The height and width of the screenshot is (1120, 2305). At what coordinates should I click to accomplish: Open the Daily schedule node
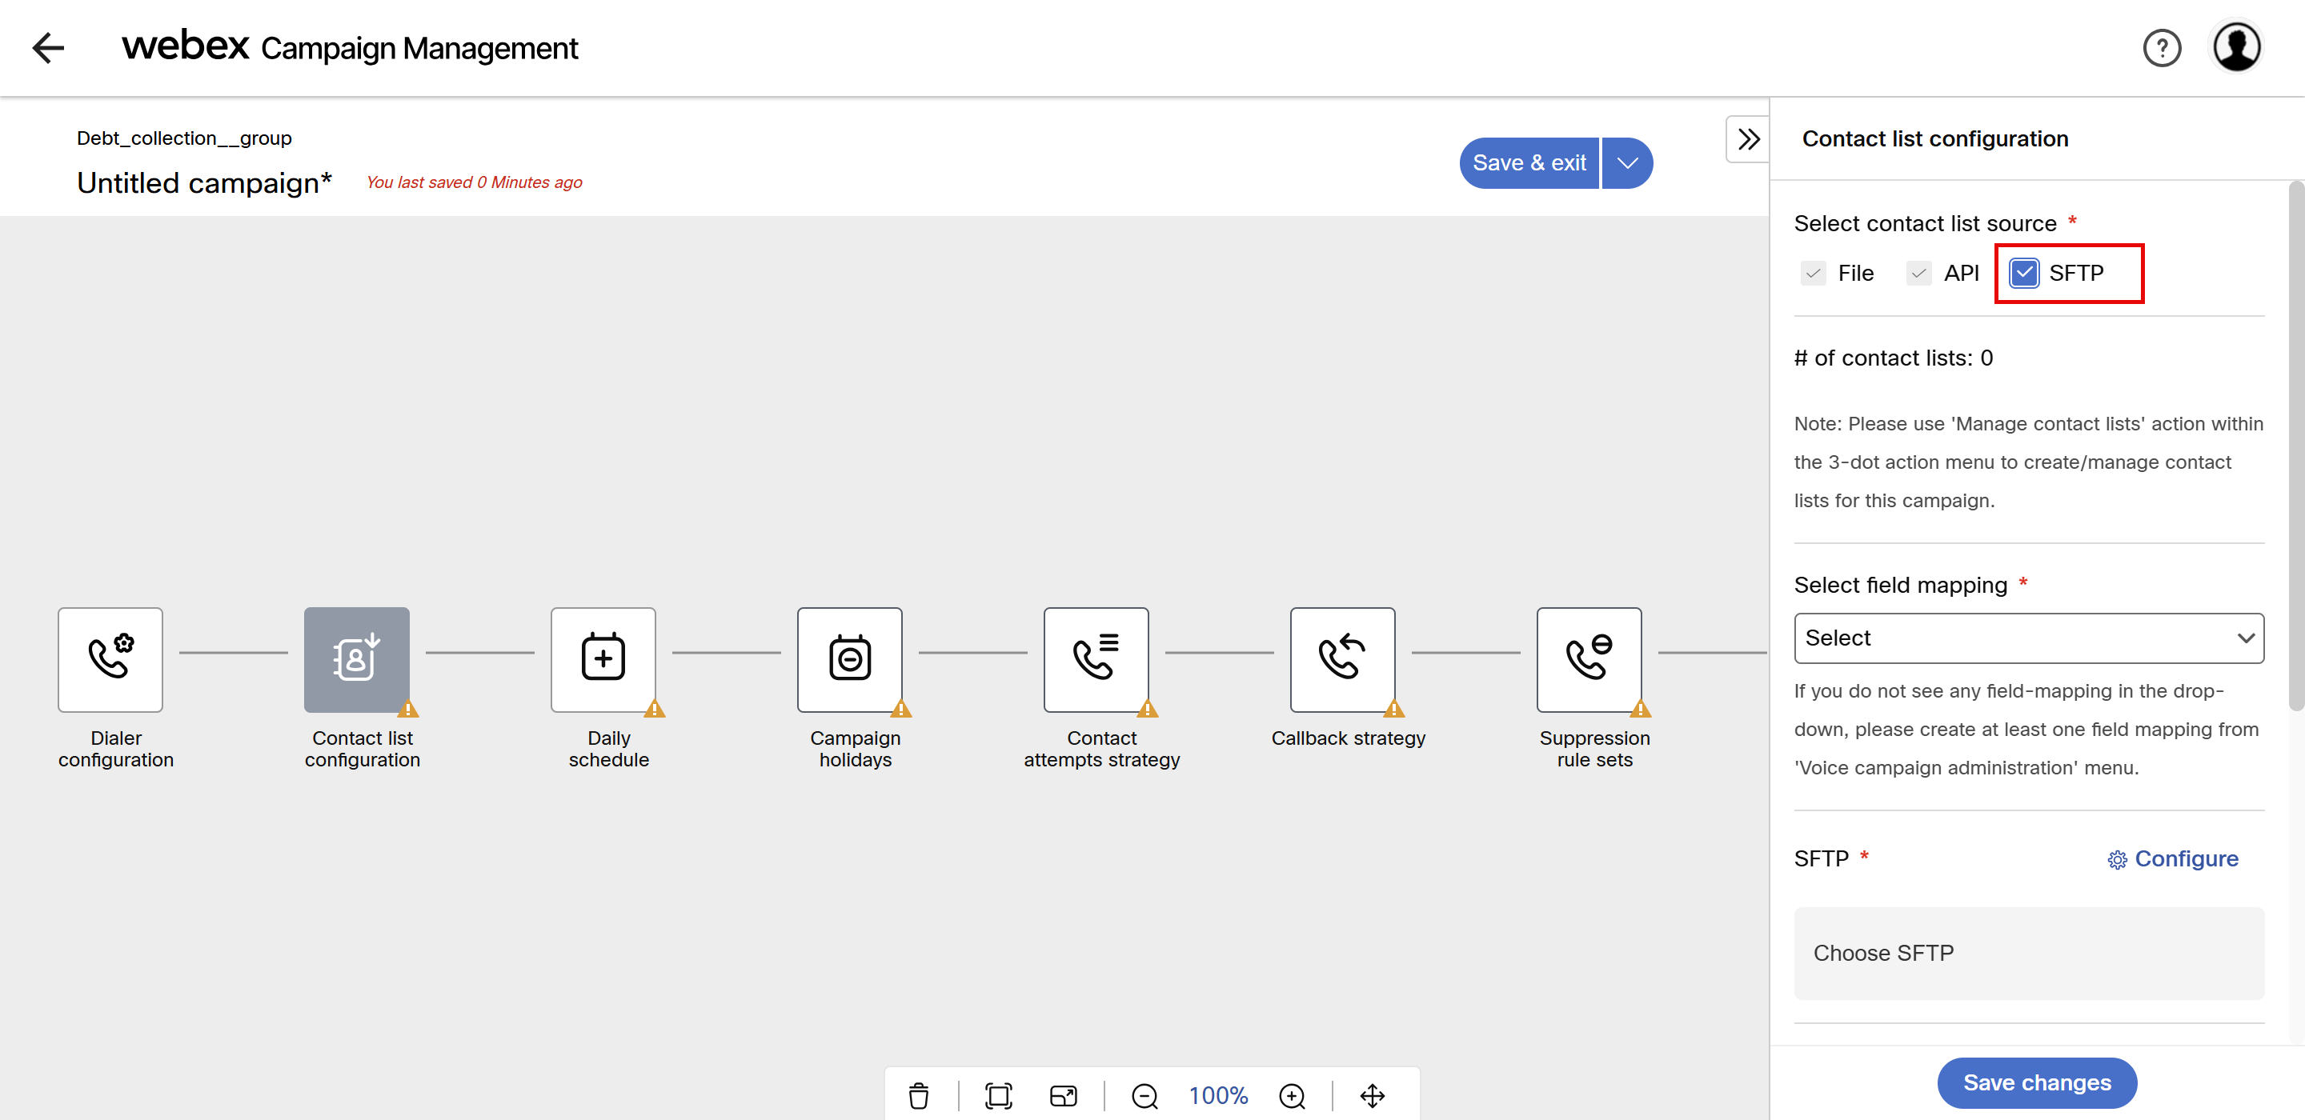(603, 659)
